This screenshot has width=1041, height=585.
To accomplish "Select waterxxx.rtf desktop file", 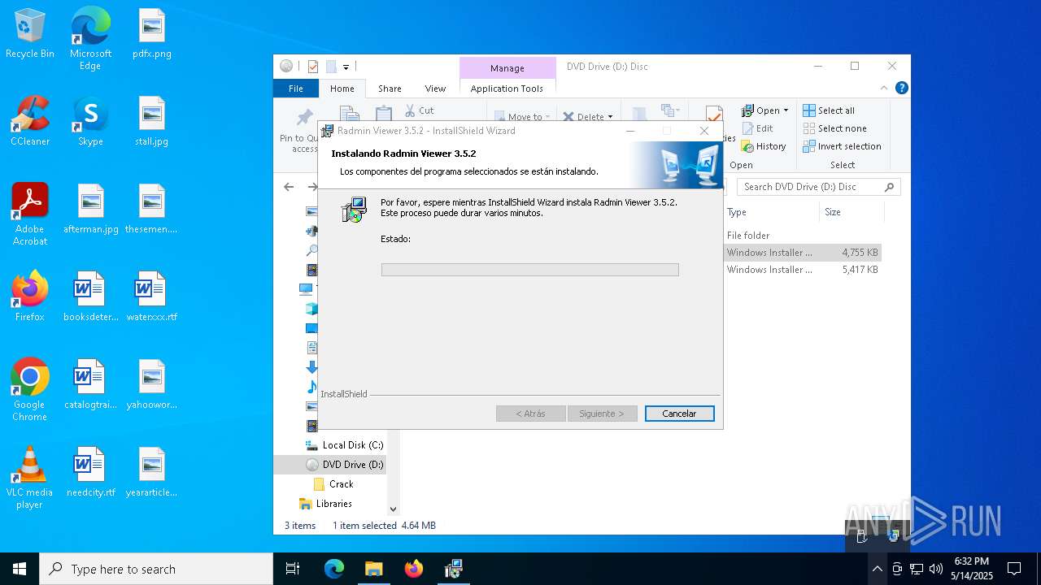I will (x=152, y=297).
